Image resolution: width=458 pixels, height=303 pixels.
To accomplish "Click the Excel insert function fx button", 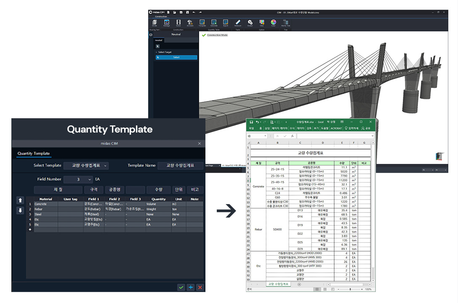I will click(292, 136).
